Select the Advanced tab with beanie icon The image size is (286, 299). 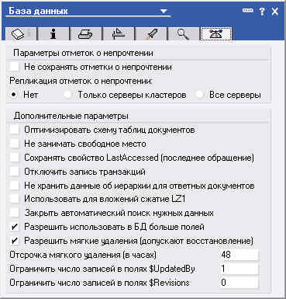point(216,33)
